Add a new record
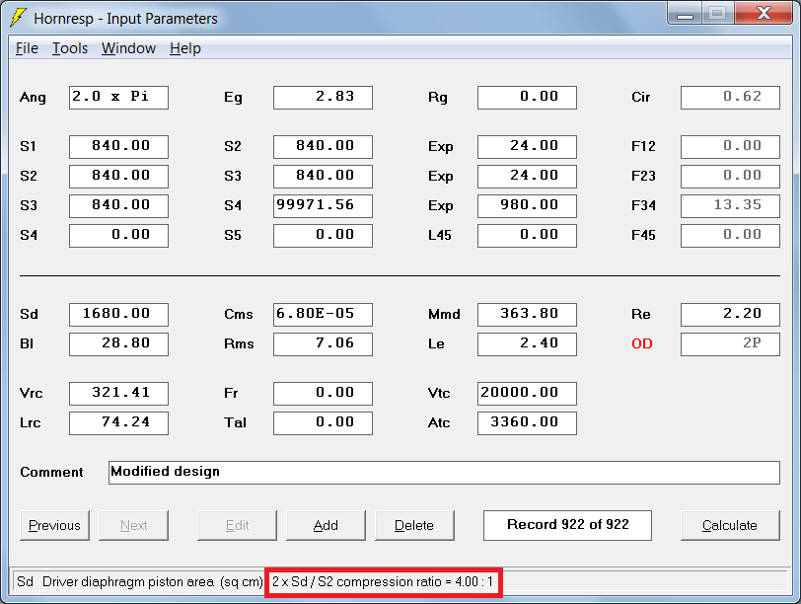Image resolution: width=801 pixels, height=604 pixels. point(326,525)
